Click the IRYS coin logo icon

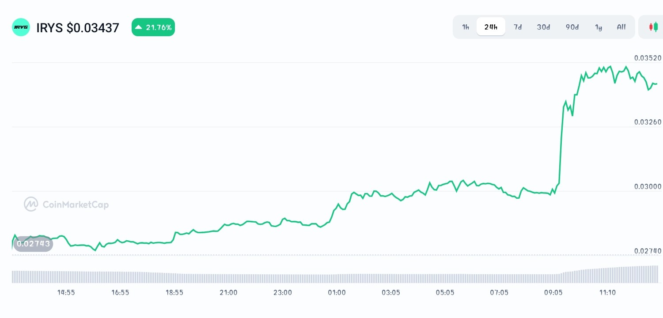tap(21, 27)
